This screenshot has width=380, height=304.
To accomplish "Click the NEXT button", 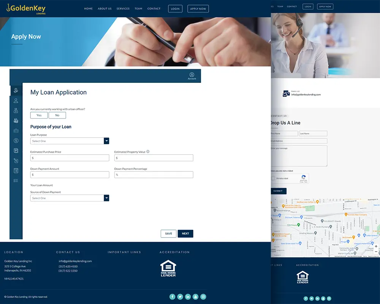I will pyautogui.click(x=185, y=234).
